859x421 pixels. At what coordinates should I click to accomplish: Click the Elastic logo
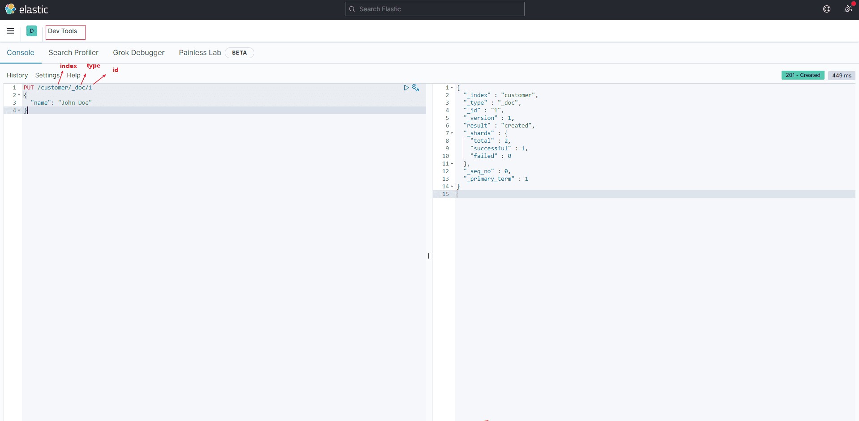[x=26, y=9]
